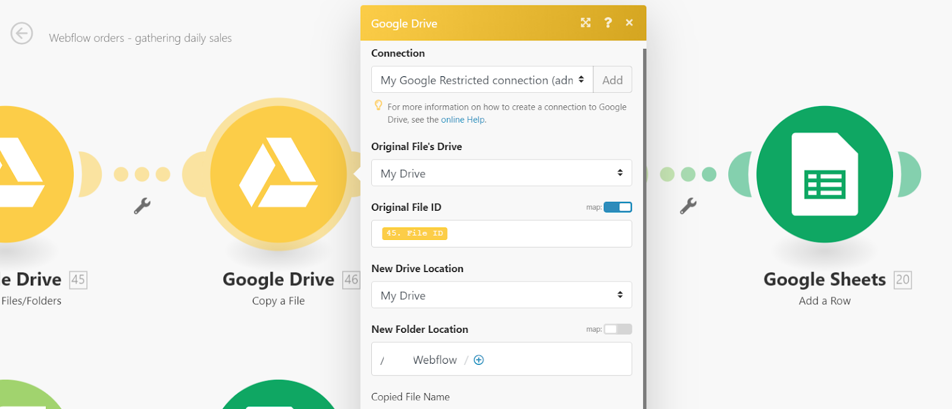Open the Original File's Drive dropdown
952x409 pixels.
click(x=502, y=173)
